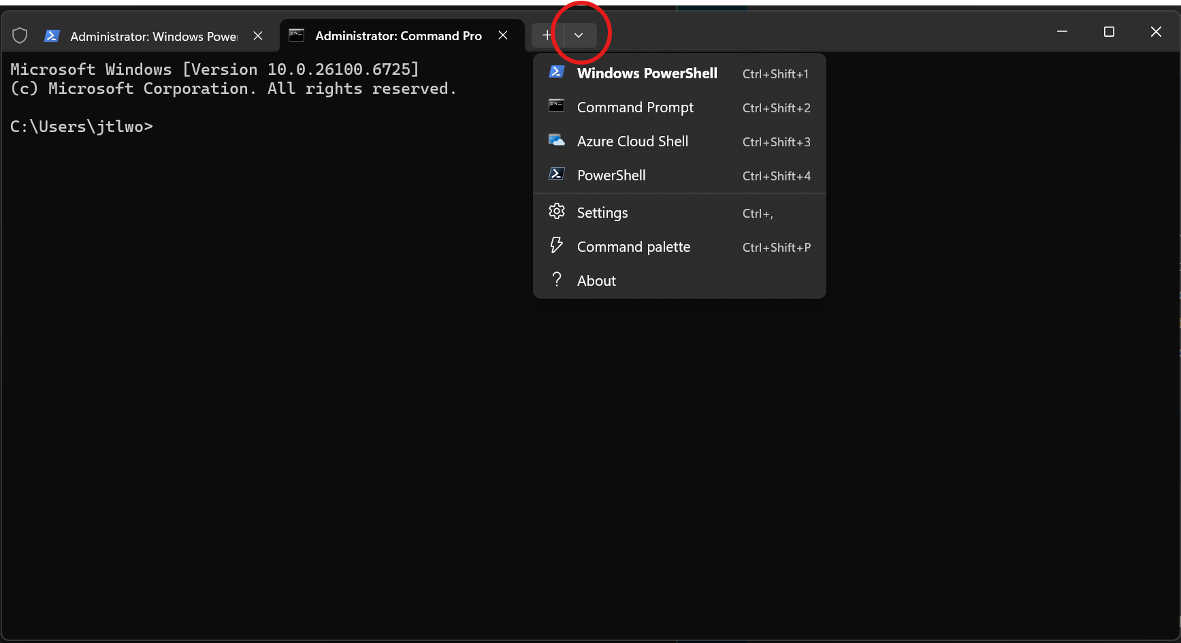Click the administrator shield icon in the title bar
1181x643 pixels.
(20, 35)
